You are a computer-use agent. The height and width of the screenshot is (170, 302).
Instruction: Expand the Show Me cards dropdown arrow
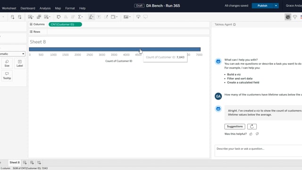(130, 17)
